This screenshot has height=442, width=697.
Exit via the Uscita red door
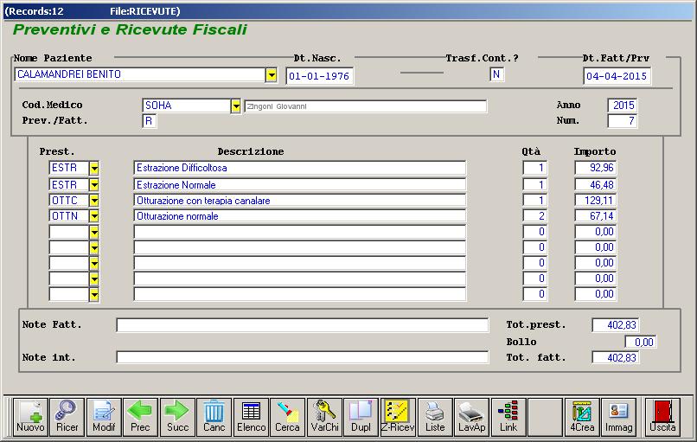662,417
